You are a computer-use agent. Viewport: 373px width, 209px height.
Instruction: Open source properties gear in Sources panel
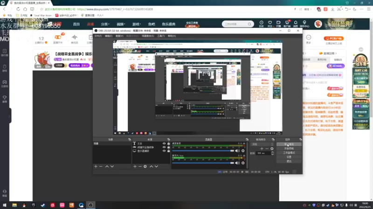[145, 167]
